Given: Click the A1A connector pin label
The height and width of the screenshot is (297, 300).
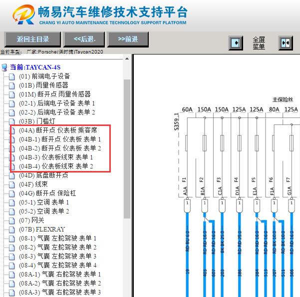Looking at the screenshot, I should tap(185, 191).
